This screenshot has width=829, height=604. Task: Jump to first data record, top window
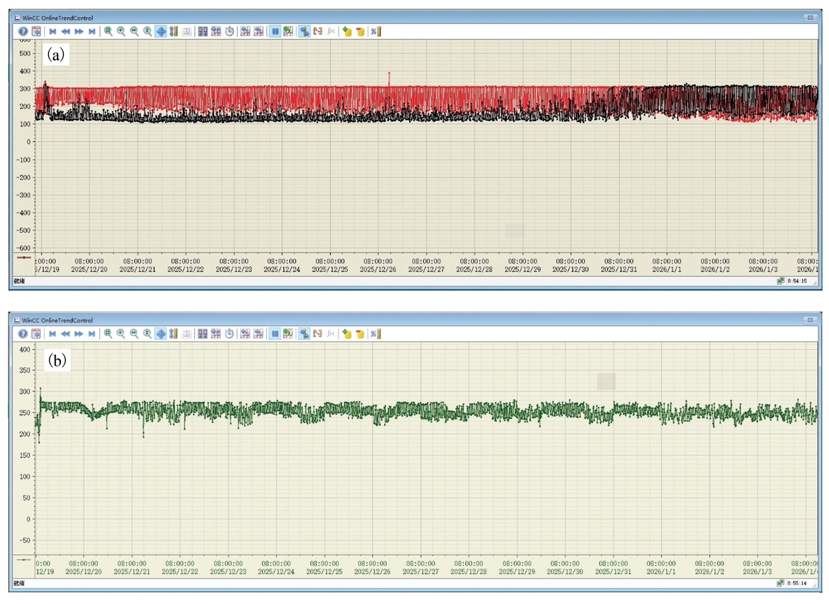(53, 31)
